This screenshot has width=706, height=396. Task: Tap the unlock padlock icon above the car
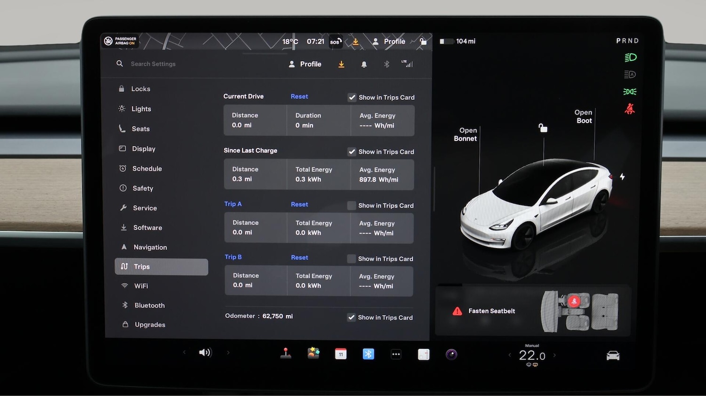coord(543,128)
